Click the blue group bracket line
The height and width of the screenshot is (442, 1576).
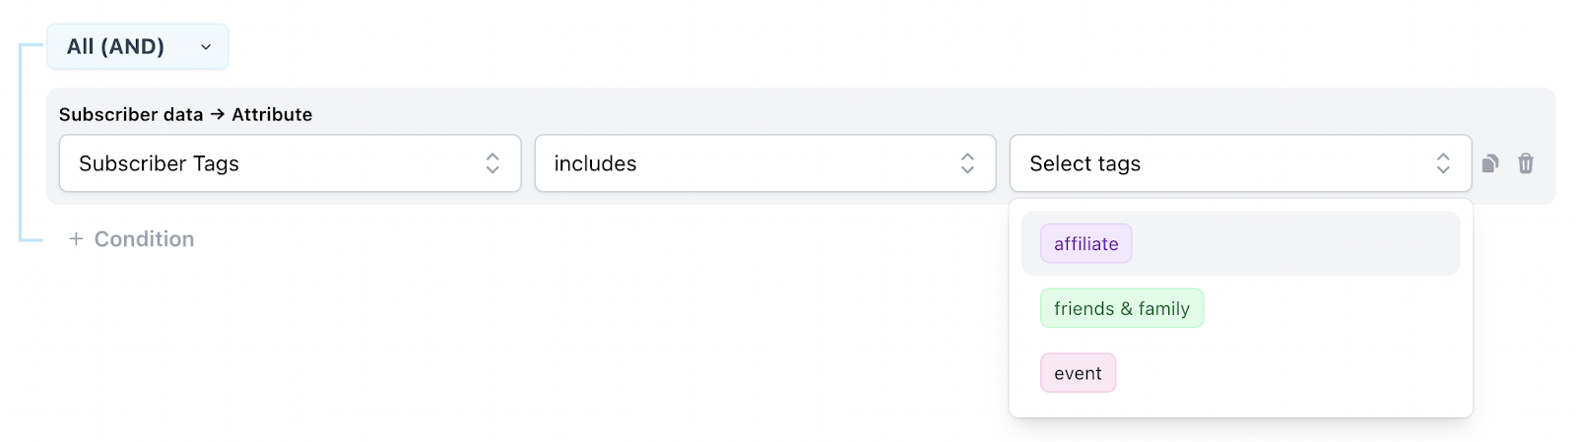pos(20,143)
